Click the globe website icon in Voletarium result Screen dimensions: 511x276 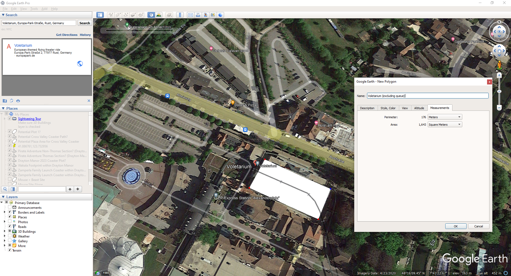click(x=80, y=63)
